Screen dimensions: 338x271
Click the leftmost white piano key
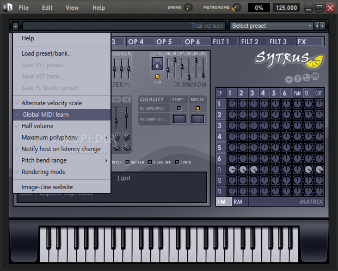click(x=44, y=244)
